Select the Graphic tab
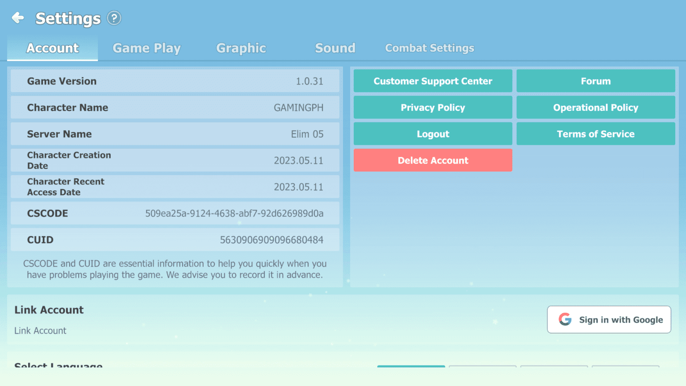Viewport: 686px width, 386px height. tap(241, 48)
